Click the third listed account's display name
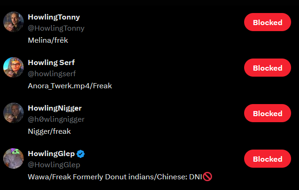299x190 pixels. click(54, 108)
